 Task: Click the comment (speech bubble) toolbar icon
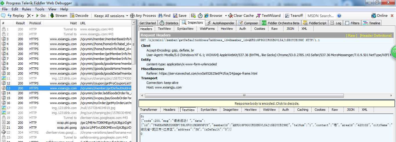tap(3, 16)
